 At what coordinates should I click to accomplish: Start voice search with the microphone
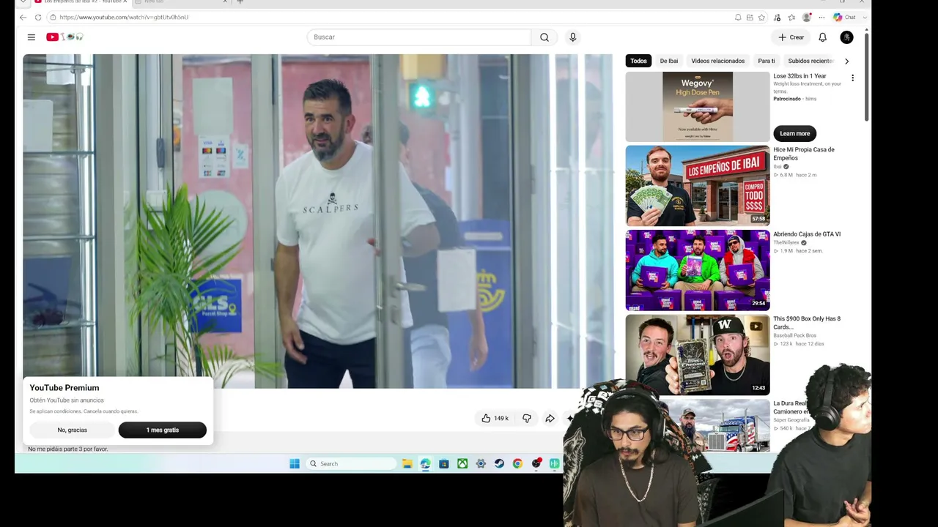click(573, 37)
